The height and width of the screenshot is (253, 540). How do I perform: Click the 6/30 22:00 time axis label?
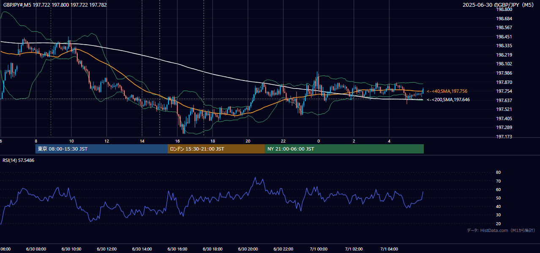(283, 249)
